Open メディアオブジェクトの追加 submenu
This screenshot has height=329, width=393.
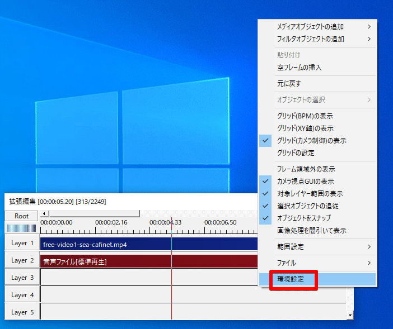click(317, 26)
